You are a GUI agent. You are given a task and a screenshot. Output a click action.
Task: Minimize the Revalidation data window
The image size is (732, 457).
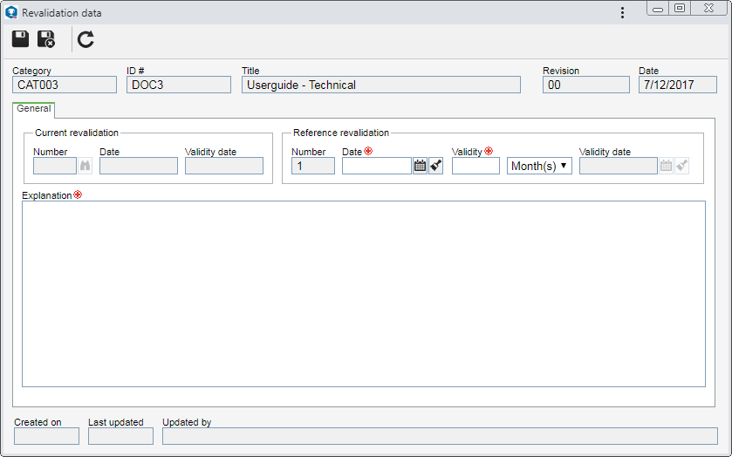pos(658,9)
